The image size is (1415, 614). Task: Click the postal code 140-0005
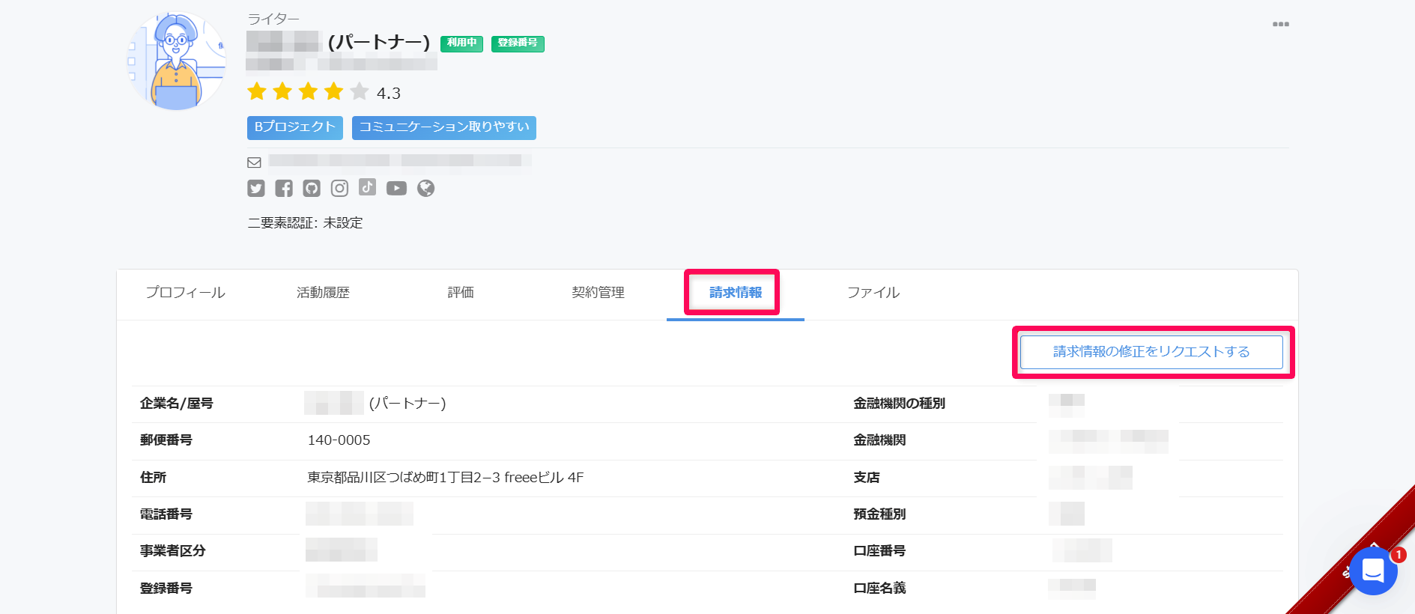click(x=339, y=440)
